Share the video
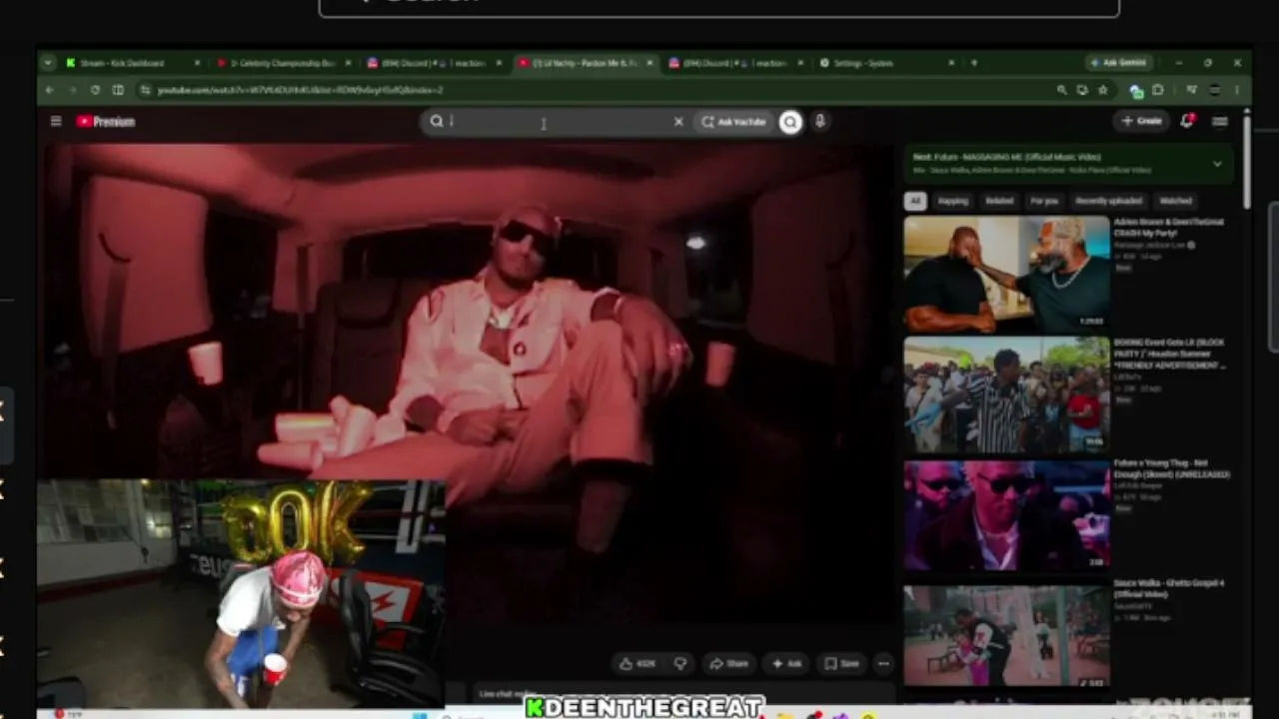The width and height of the screenshot is (1279, 719). click(728, 663)
